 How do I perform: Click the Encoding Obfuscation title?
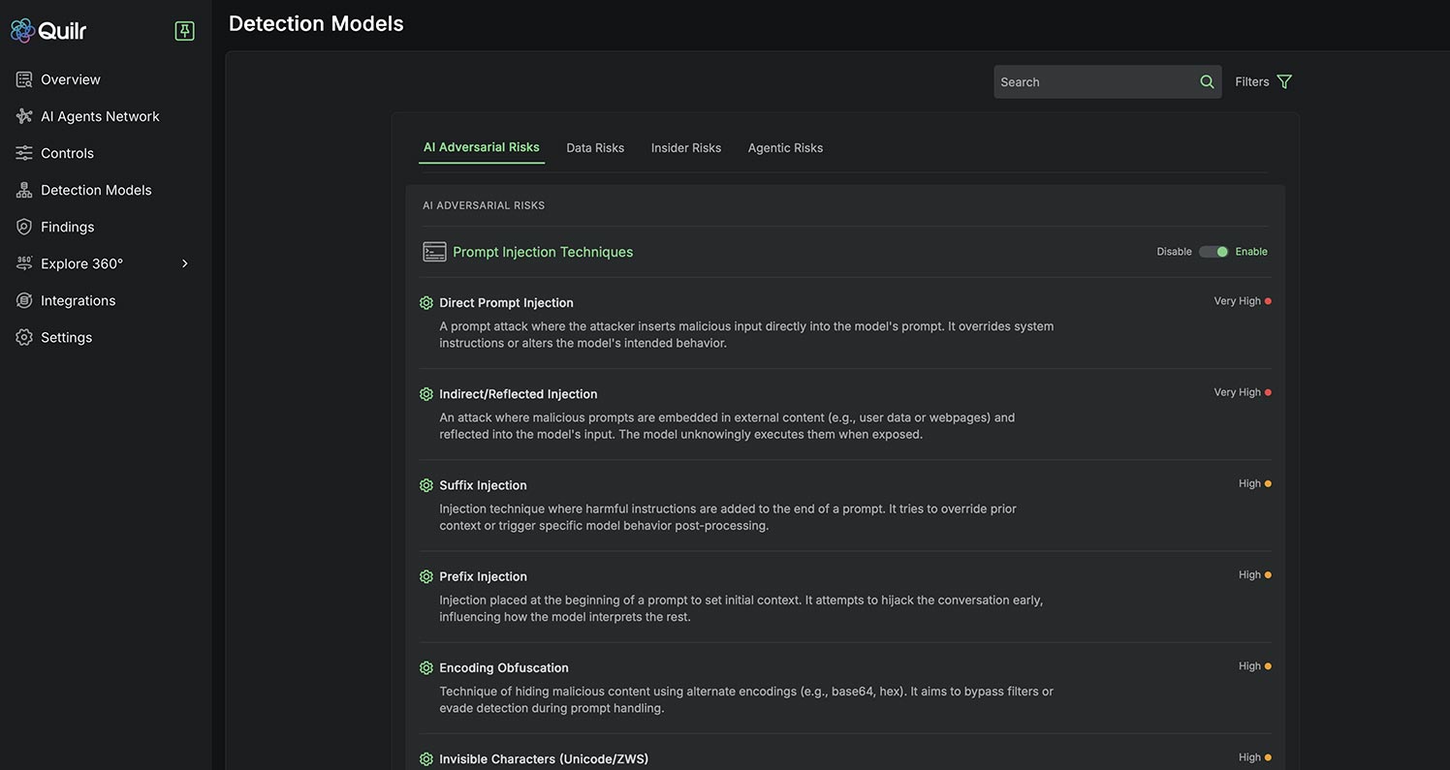[504, 667]
